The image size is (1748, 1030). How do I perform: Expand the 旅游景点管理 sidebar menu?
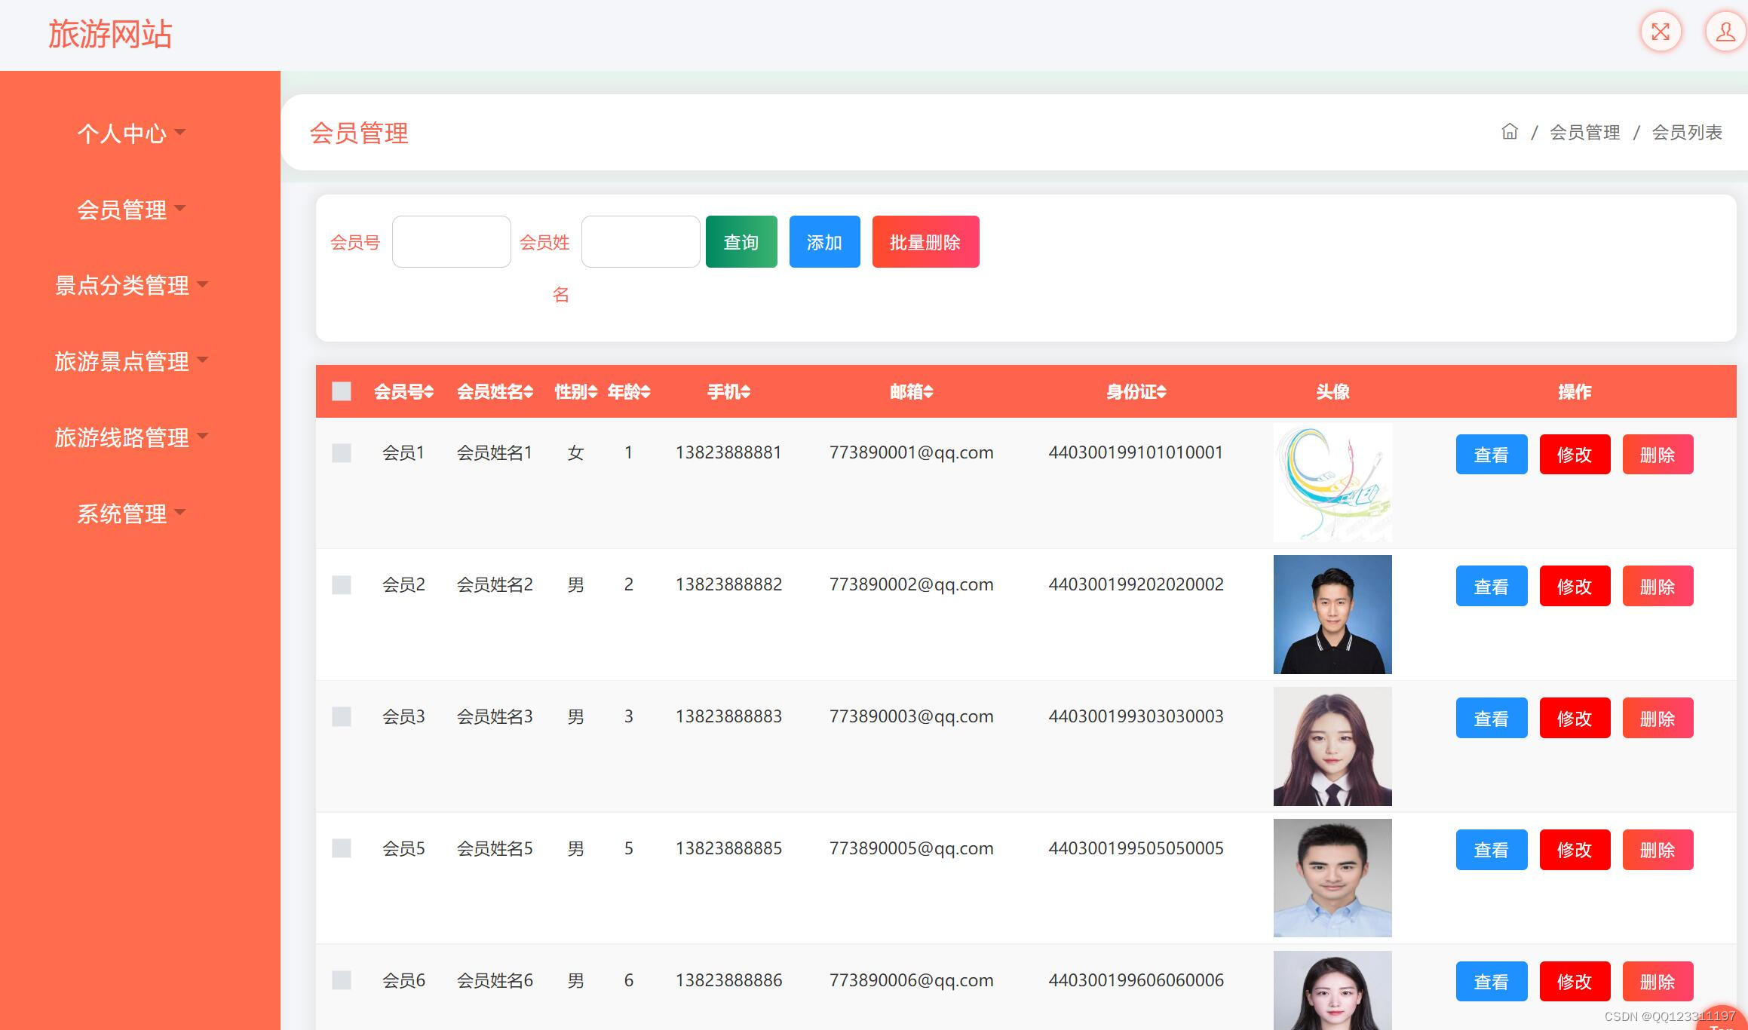coord(131,362)
